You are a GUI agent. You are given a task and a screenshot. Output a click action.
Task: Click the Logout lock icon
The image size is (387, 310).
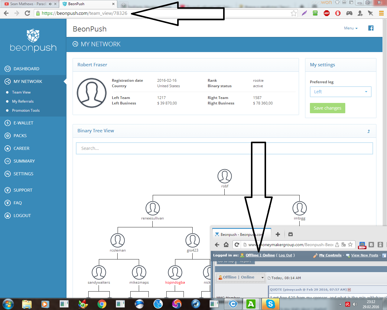coord(8,216)
